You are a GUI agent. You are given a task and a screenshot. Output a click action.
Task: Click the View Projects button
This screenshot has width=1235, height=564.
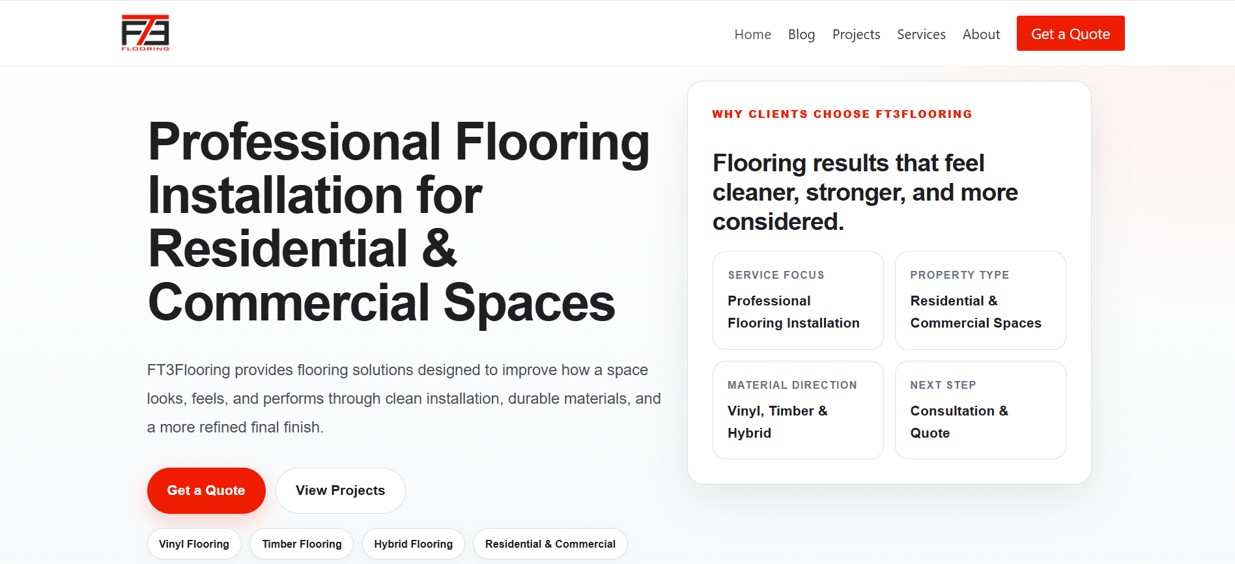point(340,490)
